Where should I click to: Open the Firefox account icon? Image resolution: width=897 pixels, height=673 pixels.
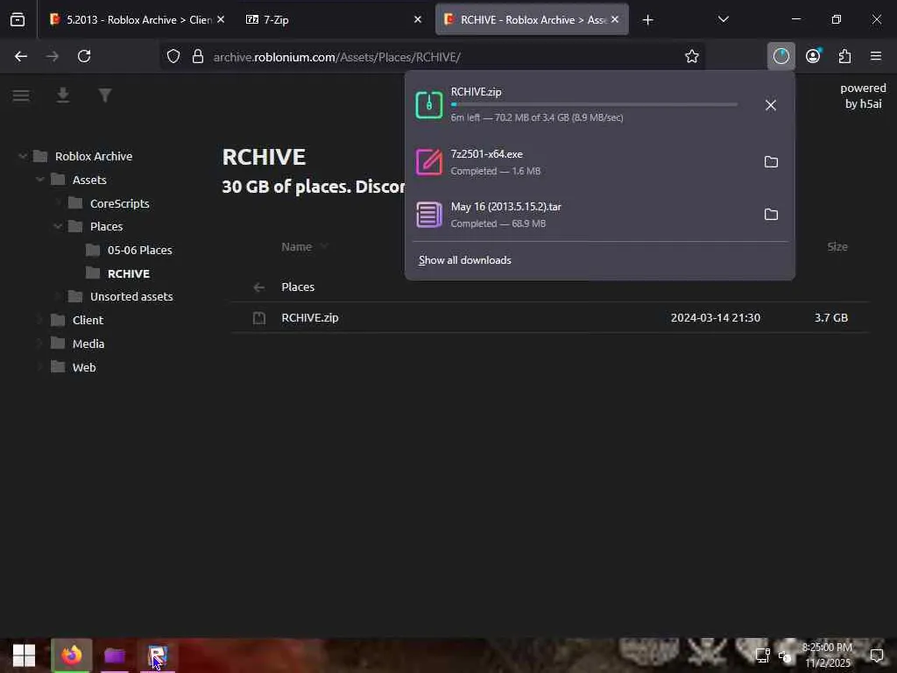[813, 56]
